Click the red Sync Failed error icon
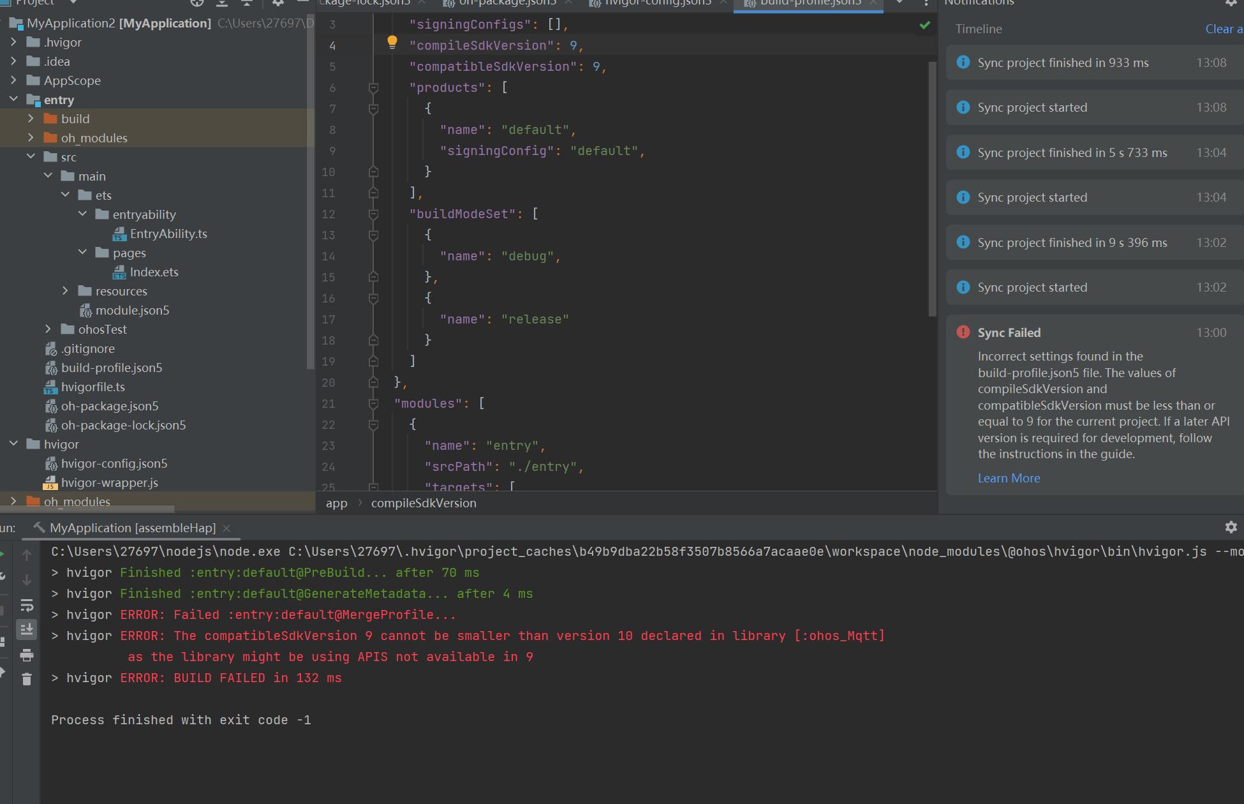The width and height of the screenshot is (1244, 804). [963, 332]
